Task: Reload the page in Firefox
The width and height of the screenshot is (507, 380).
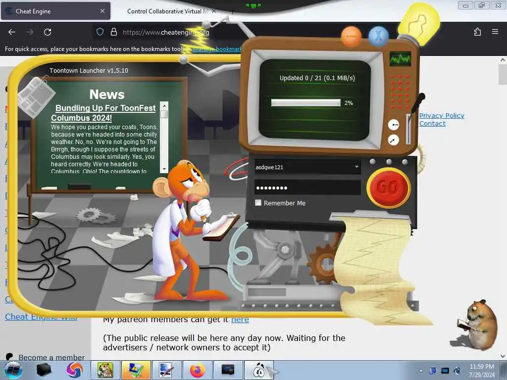Action: coord(48,32)
